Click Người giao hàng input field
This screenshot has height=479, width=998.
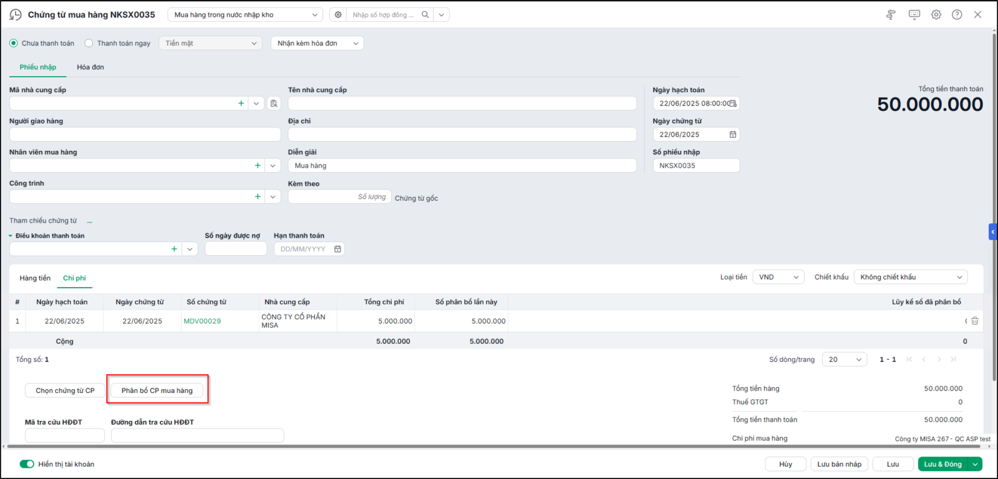click(x=145, y=134)
